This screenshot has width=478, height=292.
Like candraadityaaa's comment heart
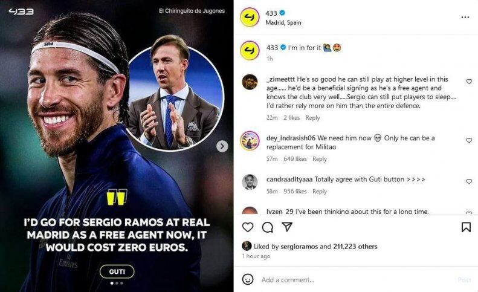coord(469,181)
